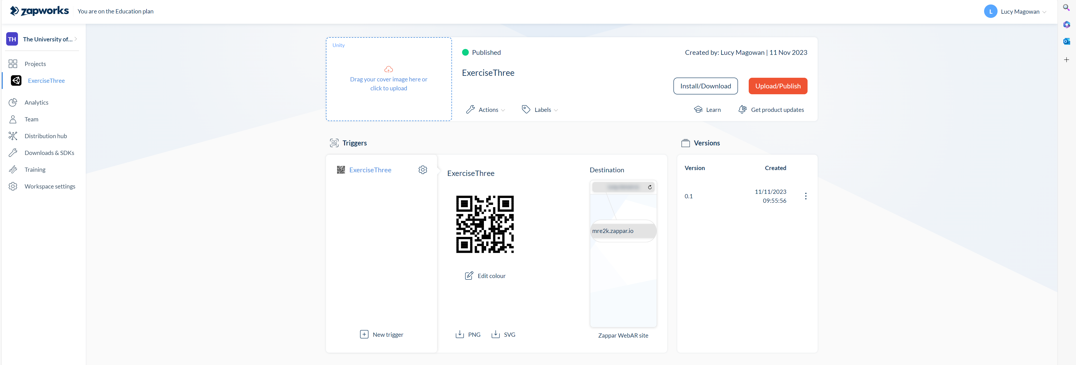Click the mre2k.zappar.io URL field
Viewport: 1076px width, 365px height.
click(623, 231)
